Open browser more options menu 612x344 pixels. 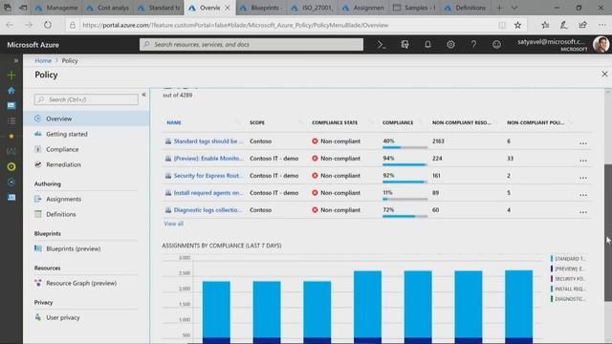tap(601, 25)
